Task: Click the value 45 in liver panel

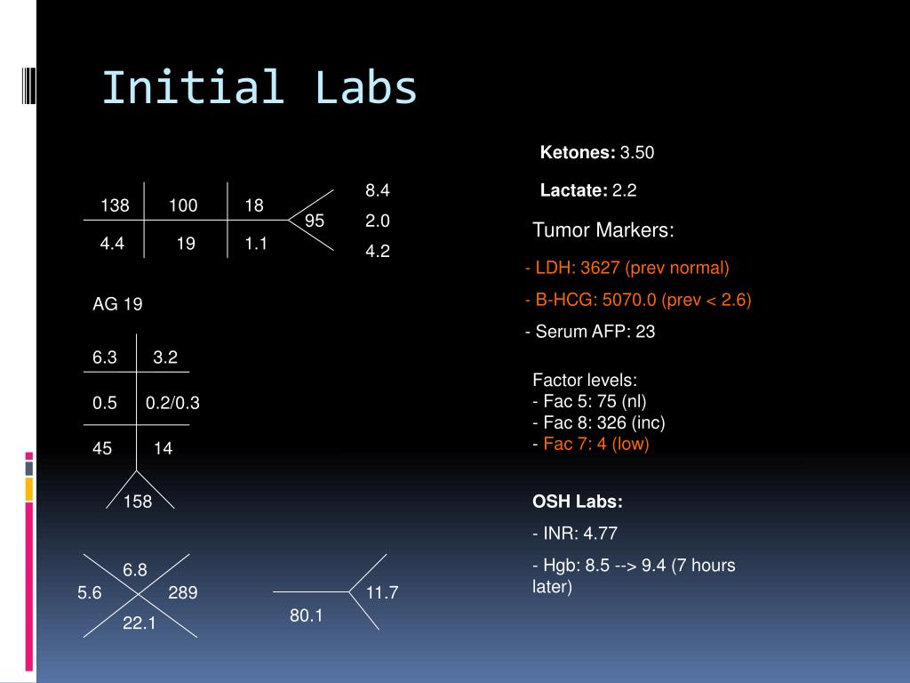Action: [x=102, y=448]
